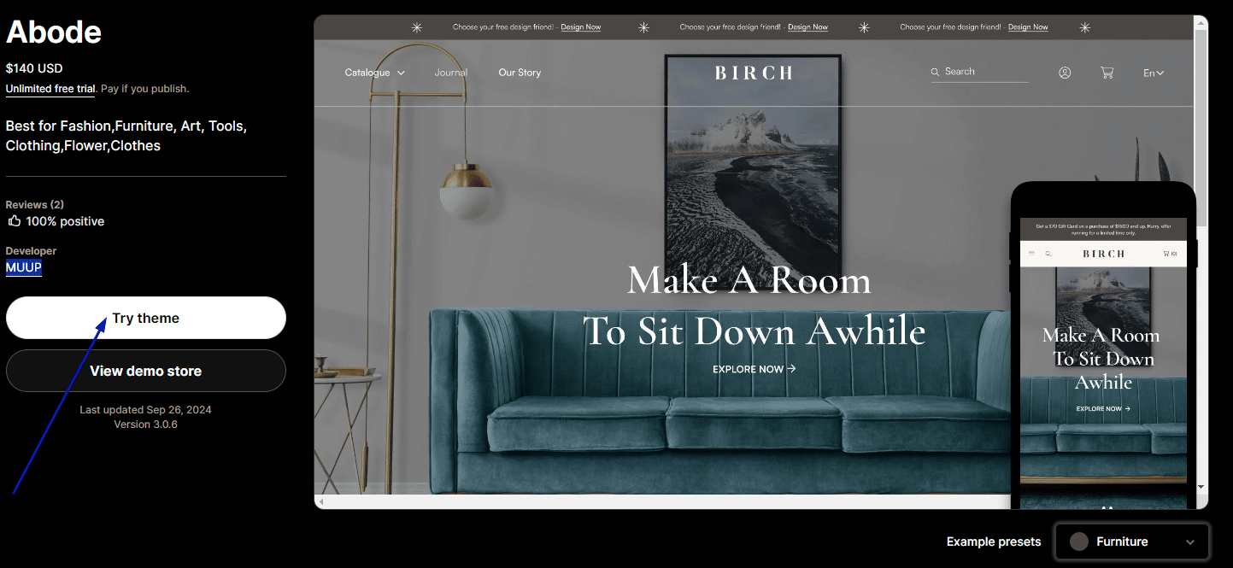Click the Example presets label
1233x568 pixels.
[994, 542]
